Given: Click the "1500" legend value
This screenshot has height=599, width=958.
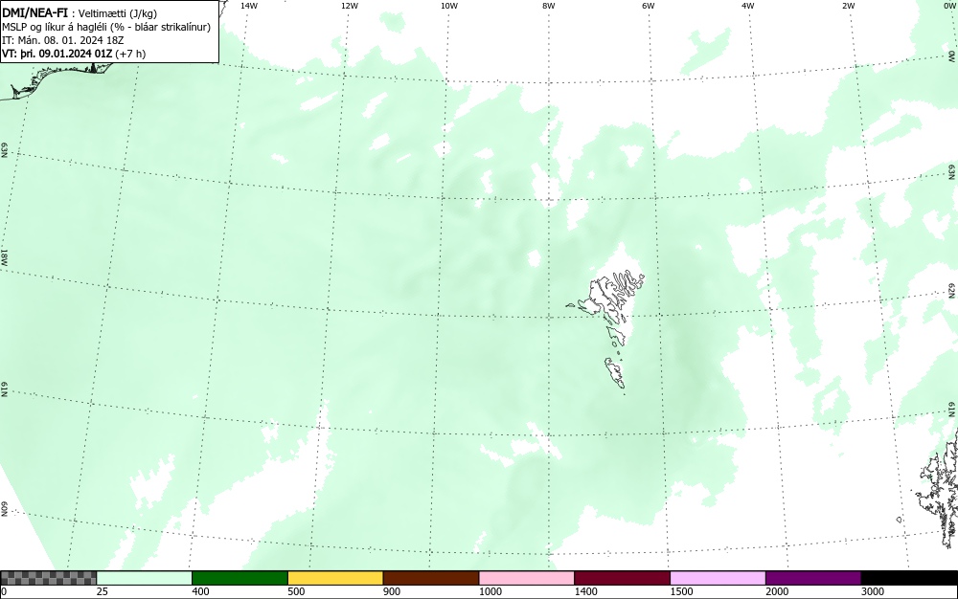Looking at the screenshot, I should point(681,591).
